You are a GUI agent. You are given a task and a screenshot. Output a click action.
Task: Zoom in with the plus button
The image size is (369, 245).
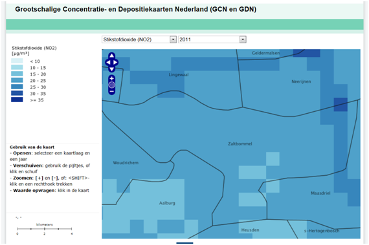coord(112,78)
